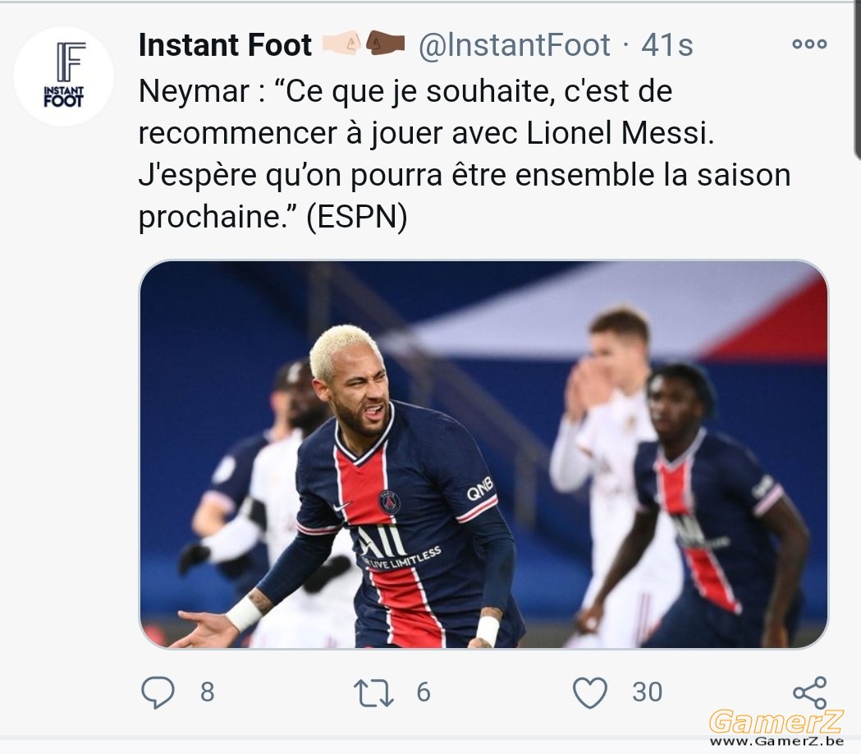861x754 pixels.
Task: View the 8 replies count
Action: 207,692
